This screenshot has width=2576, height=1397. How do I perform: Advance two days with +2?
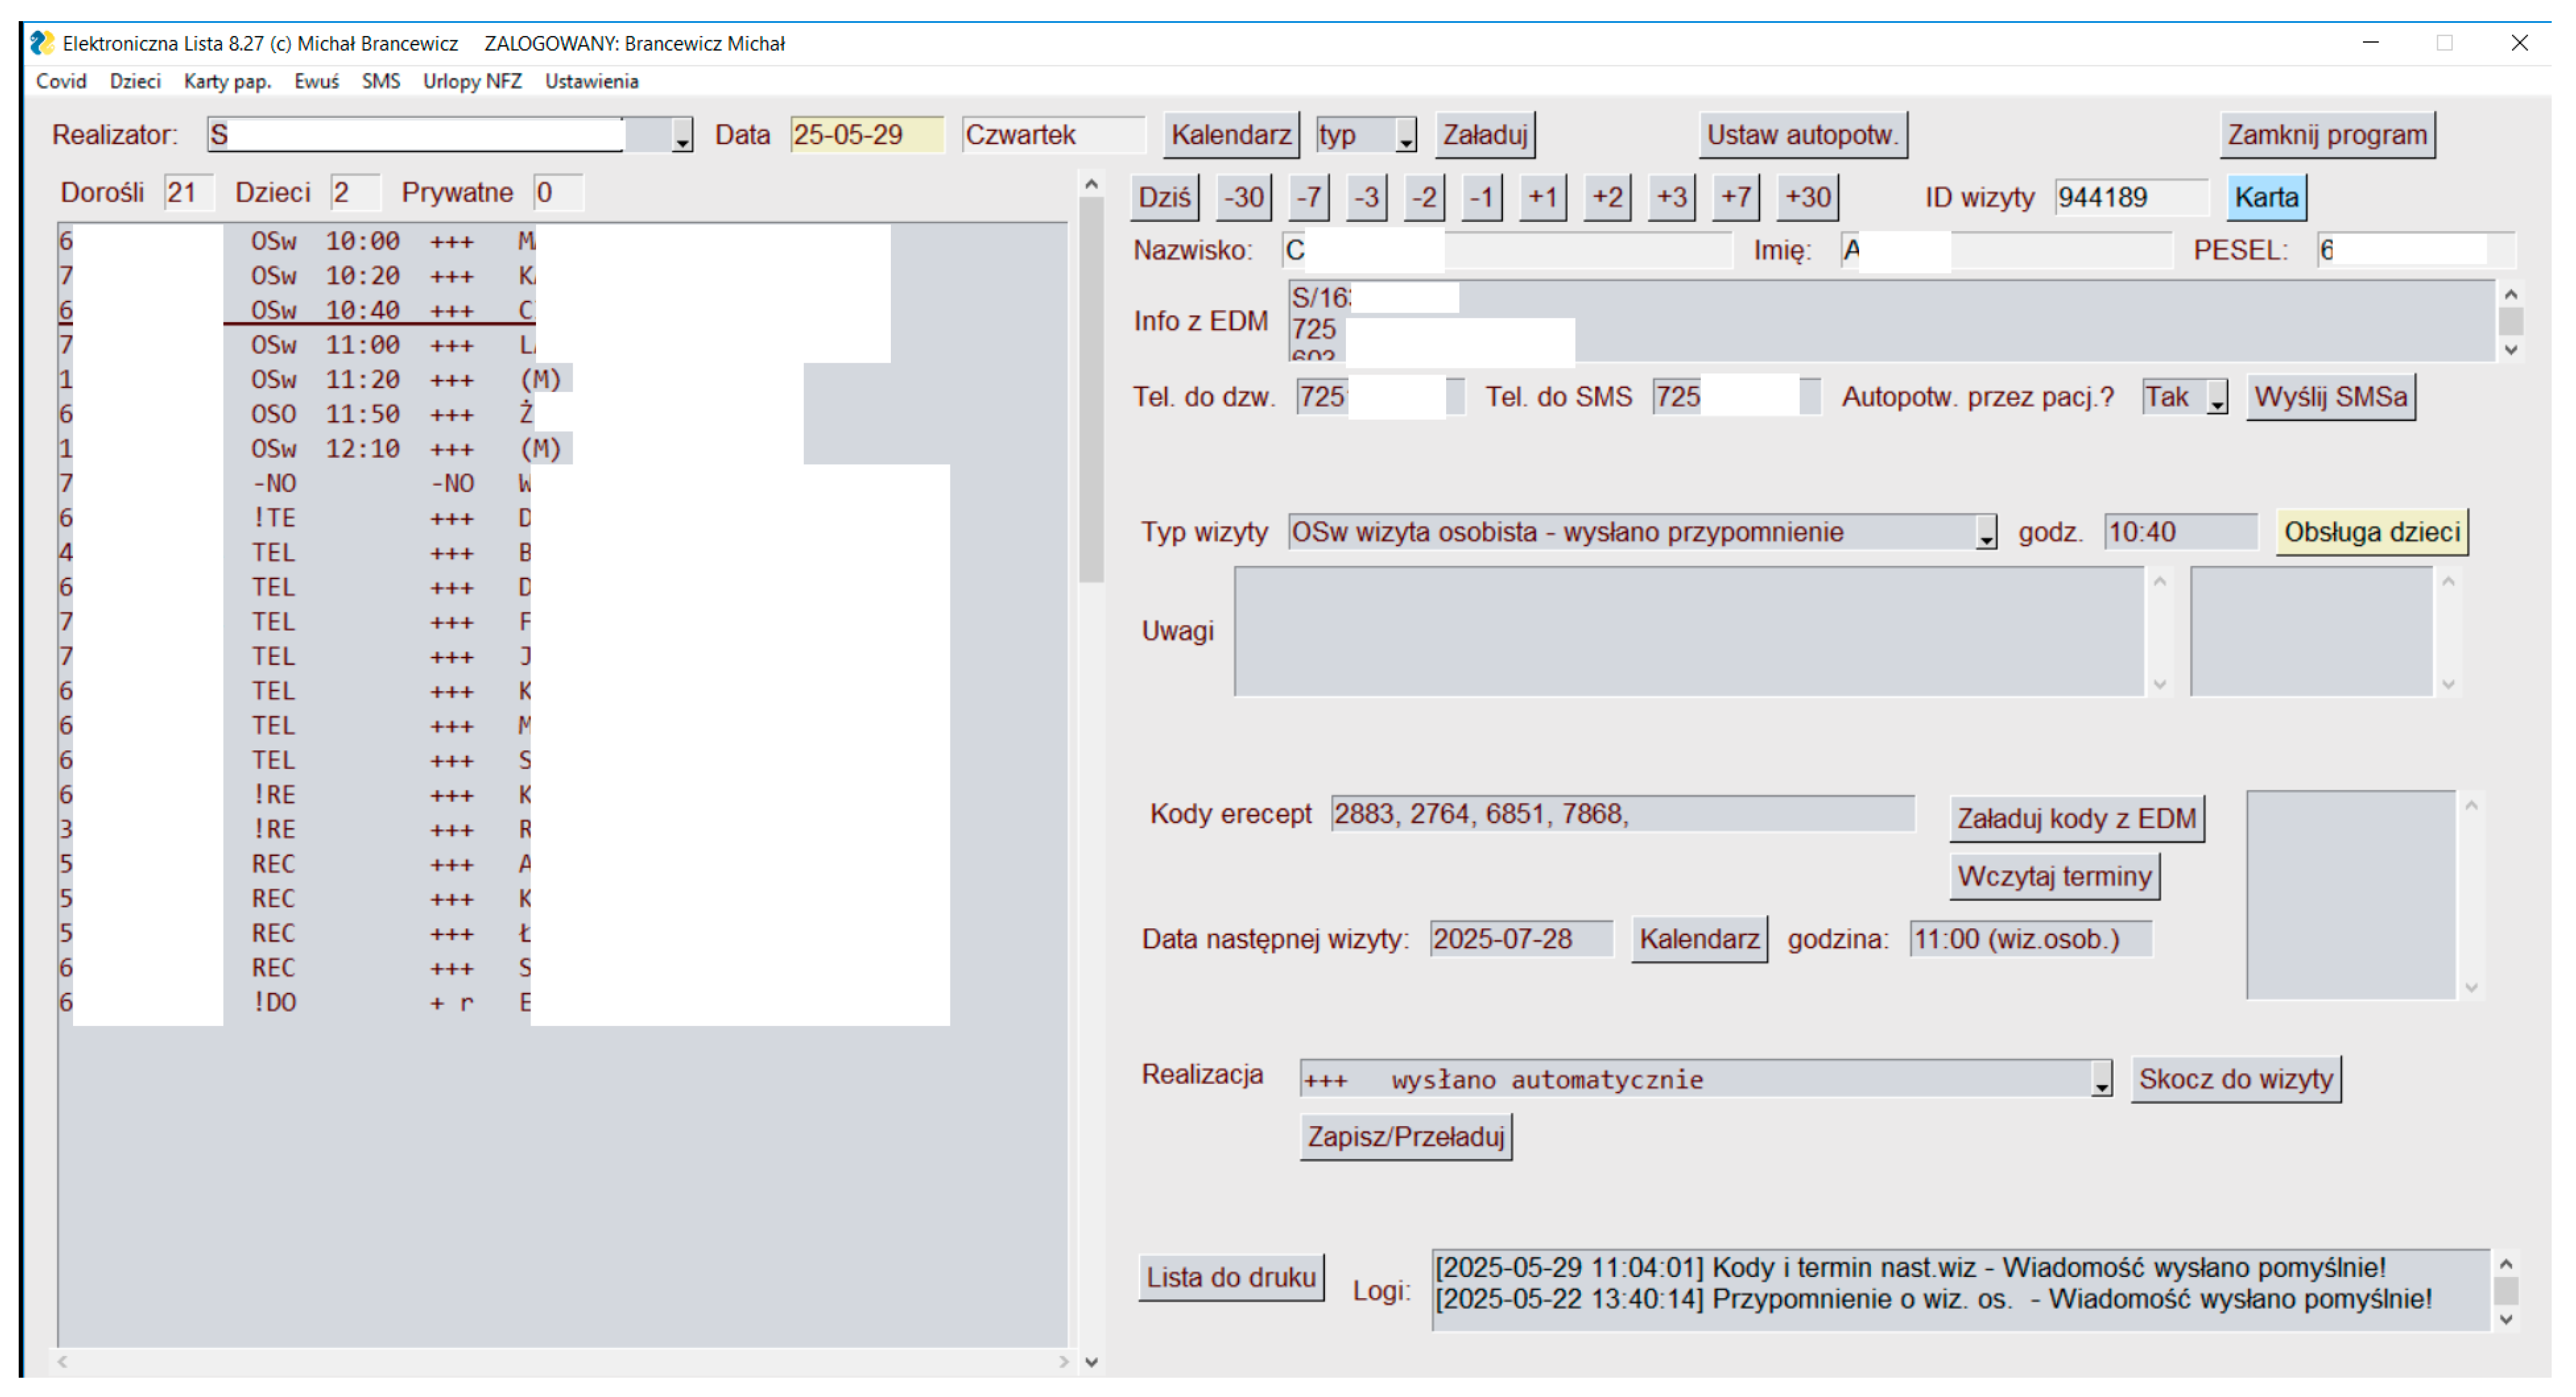[x=1607, y=197]
